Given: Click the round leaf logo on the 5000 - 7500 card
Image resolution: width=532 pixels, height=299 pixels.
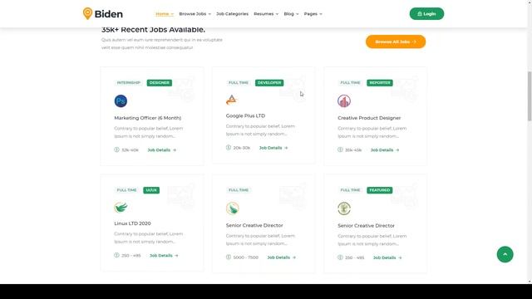Looking at the screenshot, I should coord(233,208).
